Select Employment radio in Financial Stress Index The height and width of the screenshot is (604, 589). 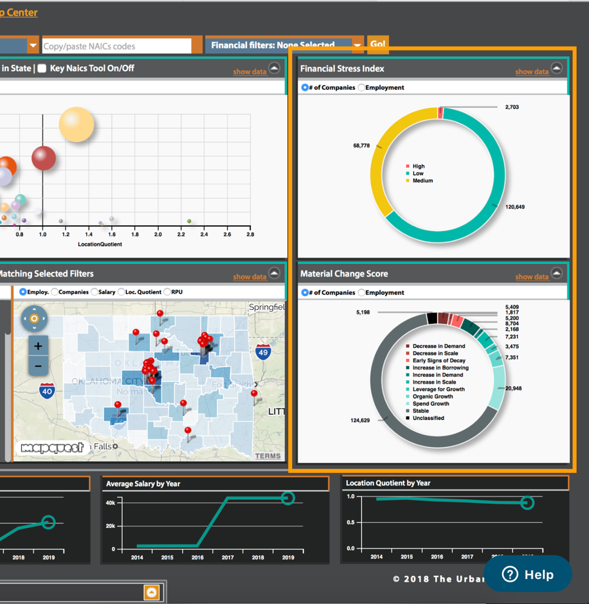(x=362, y=88)
